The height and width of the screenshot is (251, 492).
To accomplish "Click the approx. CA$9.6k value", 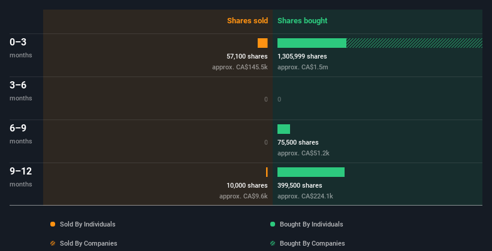I will pos(243,196).
